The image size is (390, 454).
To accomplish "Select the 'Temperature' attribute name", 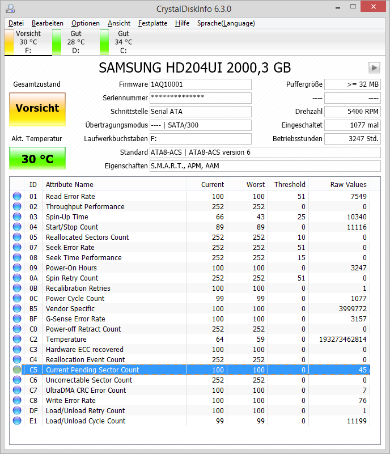I will pyautogui.click(x=66, y=340).
